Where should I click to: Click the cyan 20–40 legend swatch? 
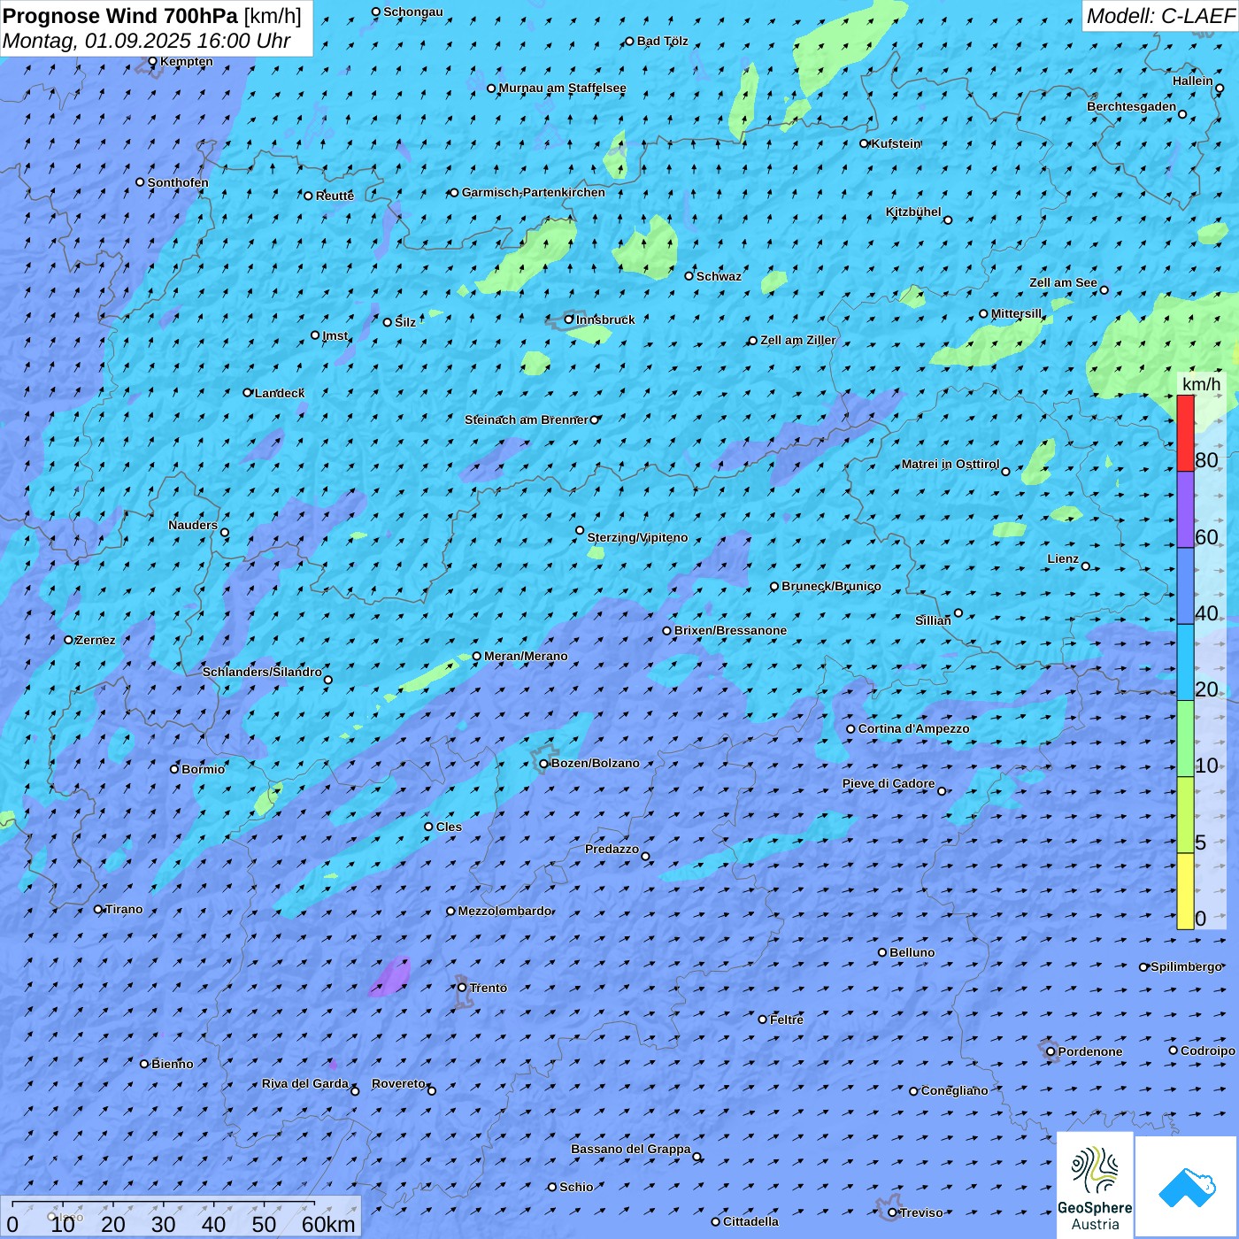1185,663
